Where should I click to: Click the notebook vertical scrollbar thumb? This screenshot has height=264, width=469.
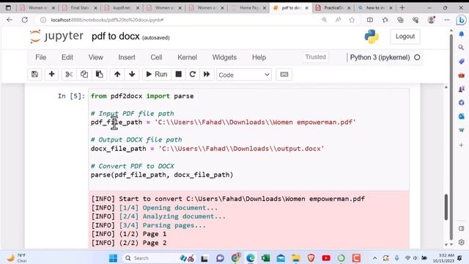click(446, 207)
